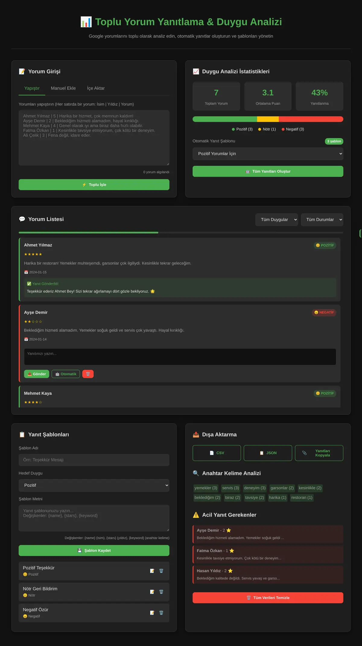The width and height of the screenshot is (362, 646).
Task: Switch to the Manuel Ekle tab
Action: click(x=63, y=88)
